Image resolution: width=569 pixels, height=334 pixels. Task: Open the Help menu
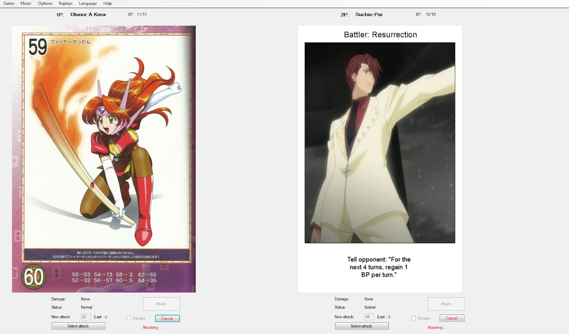coord(107,4)
